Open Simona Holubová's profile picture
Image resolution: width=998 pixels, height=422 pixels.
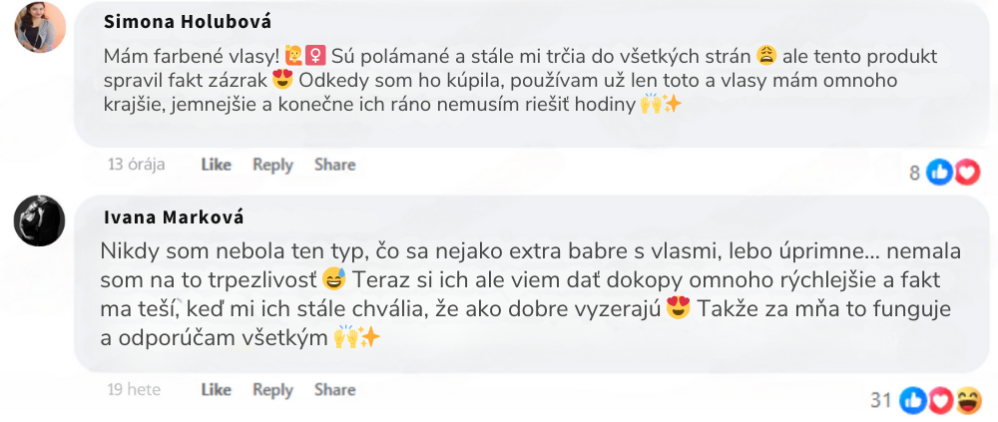pos(40,26)
